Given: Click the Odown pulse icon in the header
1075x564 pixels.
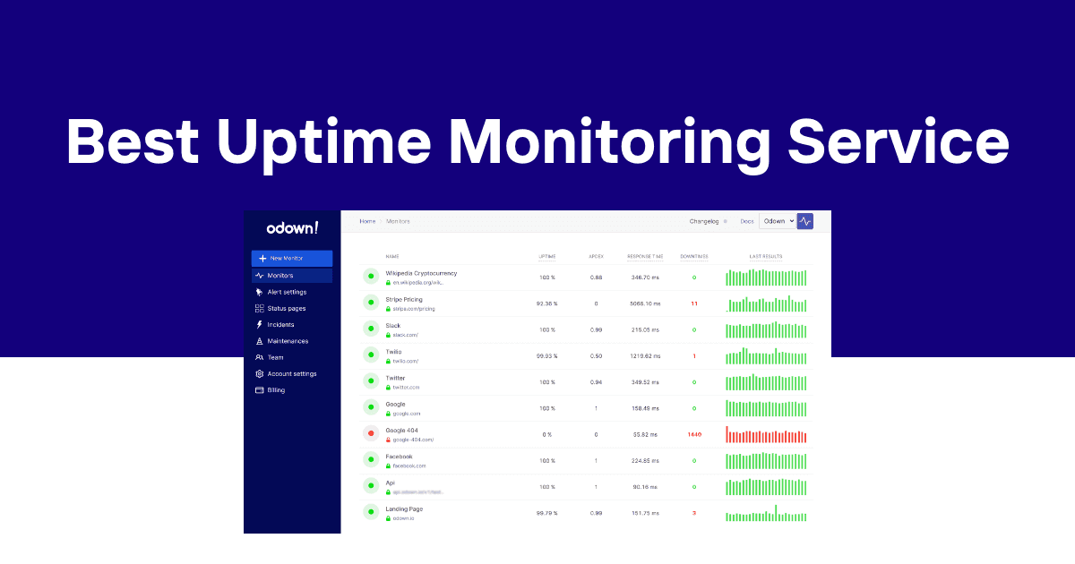Looking at the screenshot, I should tap(805, 221).
